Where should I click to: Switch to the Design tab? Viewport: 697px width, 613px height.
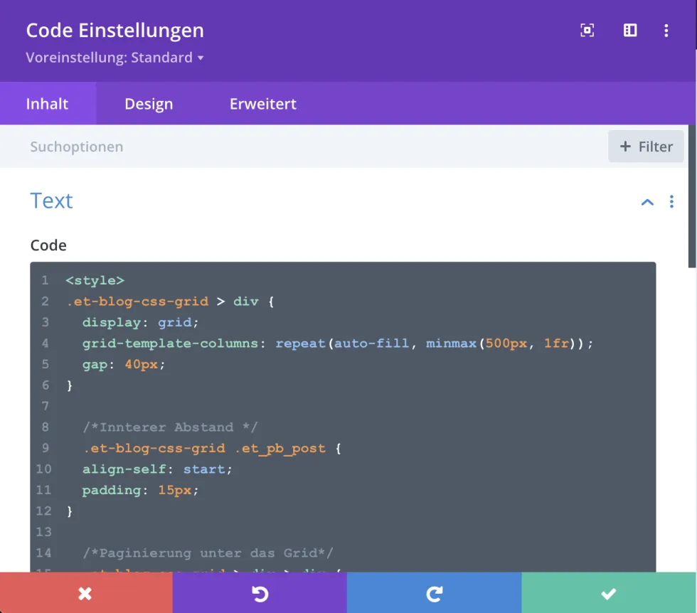(x=149, y=104)
